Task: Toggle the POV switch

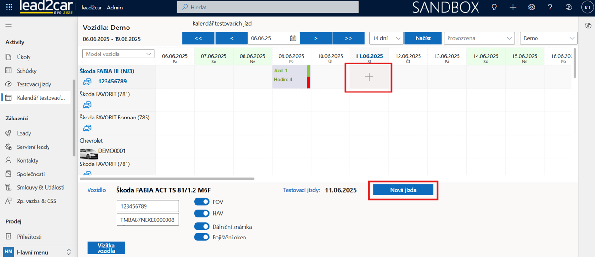Action: click(202, 202)
